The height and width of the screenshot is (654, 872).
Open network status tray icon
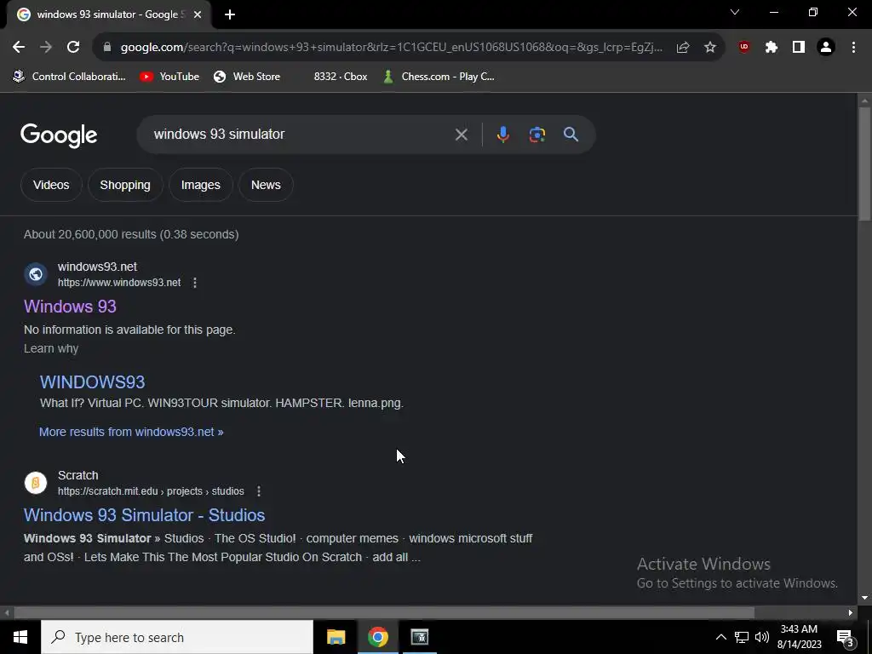(742, 637)
